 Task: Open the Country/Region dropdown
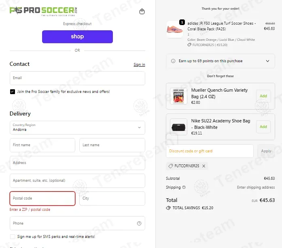click(x=77, y=128)
